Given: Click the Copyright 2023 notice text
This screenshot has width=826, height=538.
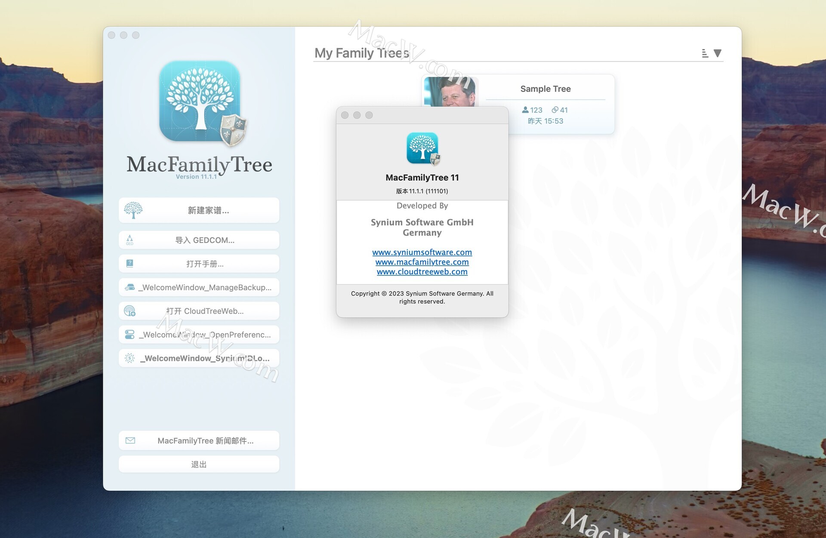Looking at the screenshot, I should click(422, 297).
